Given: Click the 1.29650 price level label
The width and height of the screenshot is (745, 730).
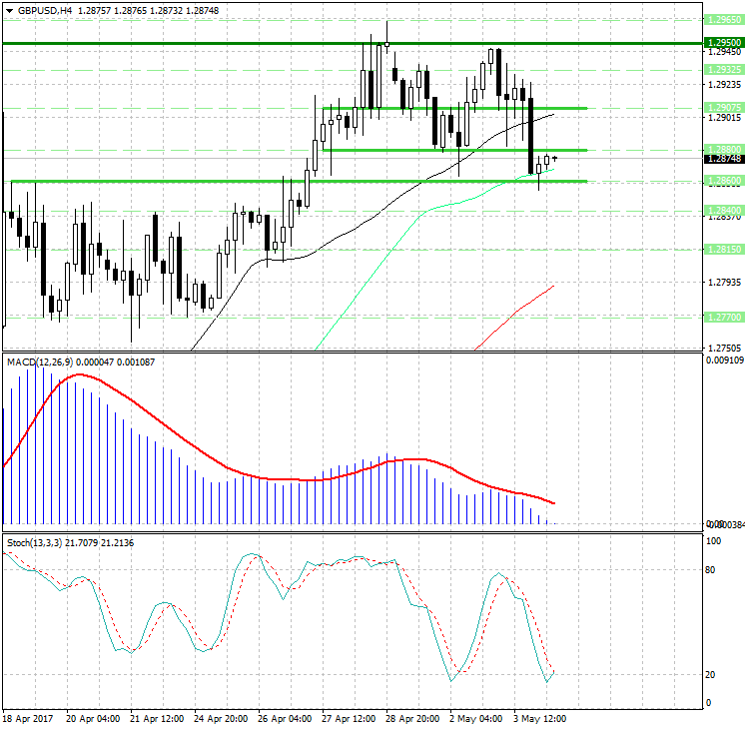Looking at the screenshot, I should pos(722,19).
